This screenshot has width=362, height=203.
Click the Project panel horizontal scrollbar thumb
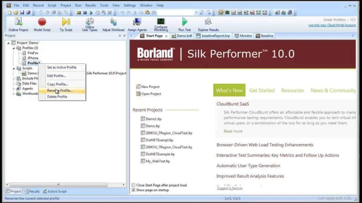point(58,185)
